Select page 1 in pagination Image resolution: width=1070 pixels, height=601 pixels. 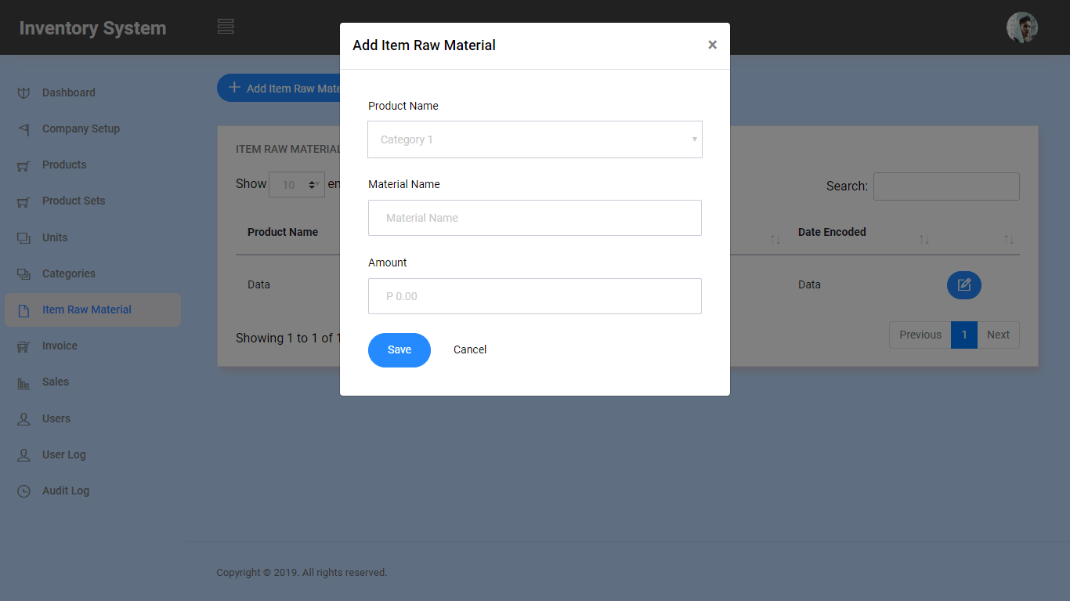coord(964,335)
